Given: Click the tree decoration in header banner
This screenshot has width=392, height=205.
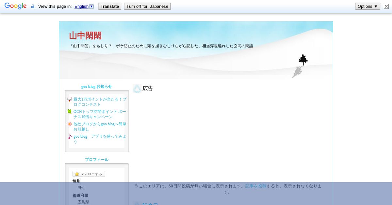Looking at the screenshot, I should click(x=303, y=60).
